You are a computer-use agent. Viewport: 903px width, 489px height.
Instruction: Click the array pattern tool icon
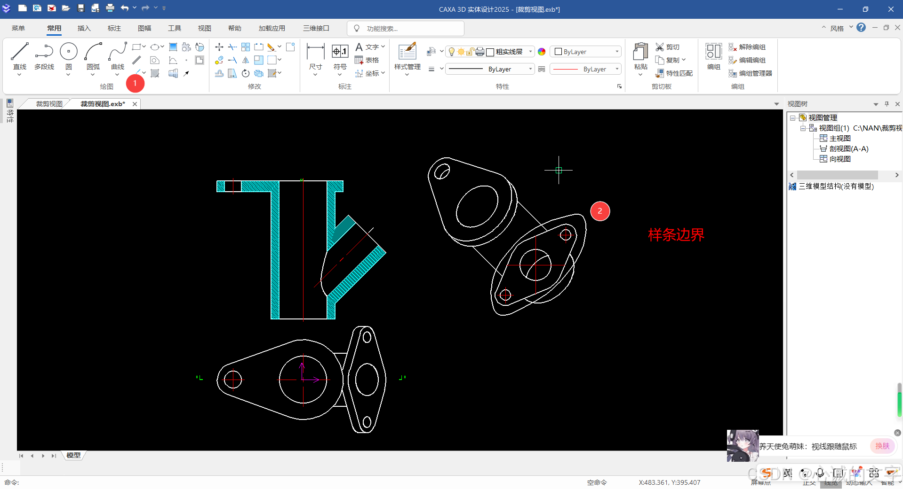(246, 47)
